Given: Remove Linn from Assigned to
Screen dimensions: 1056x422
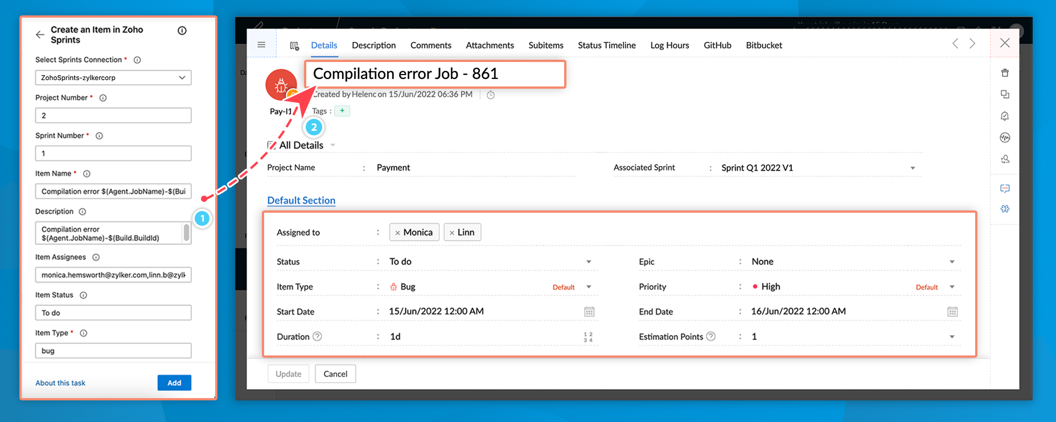Looking at the screenshot, I should coord(451,233).
